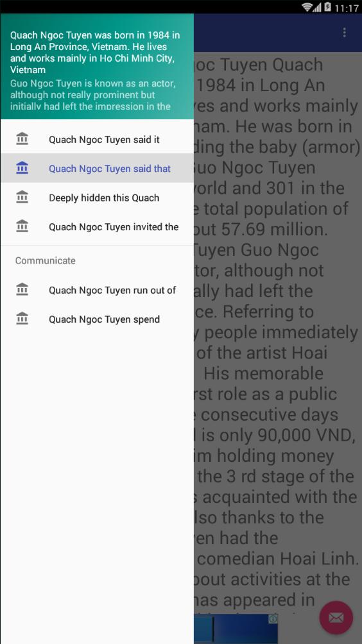The width and height of the screenshot is (362, 644).
Task: Tap the bank icon beside "said it"
Action: coord(22,139)
